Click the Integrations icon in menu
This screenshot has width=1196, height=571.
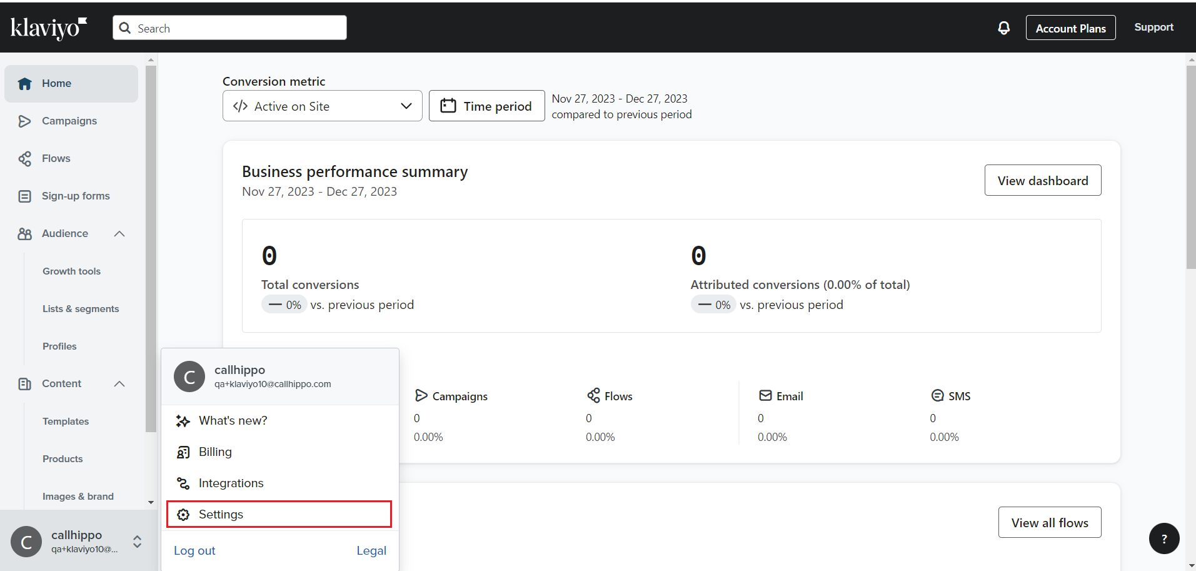click(183, 483)
